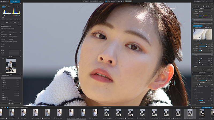Image resolution: width=214 pixels, height=120 pixels.
Task: Select the blue highlighted hand tool icon
Action: coord(106,1)
